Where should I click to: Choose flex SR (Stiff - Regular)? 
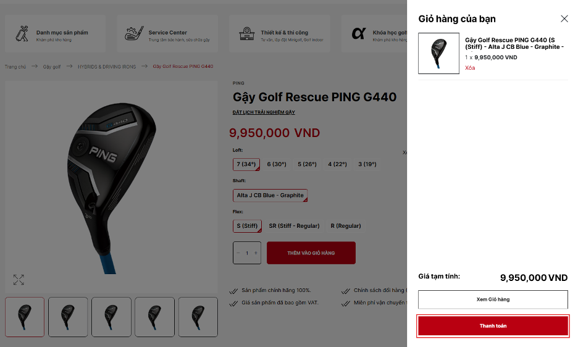point(294,226)
